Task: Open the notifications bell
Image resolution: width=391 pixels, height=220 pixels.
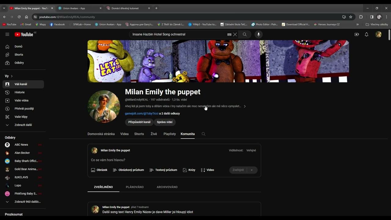Action: (x=367, y=35)
